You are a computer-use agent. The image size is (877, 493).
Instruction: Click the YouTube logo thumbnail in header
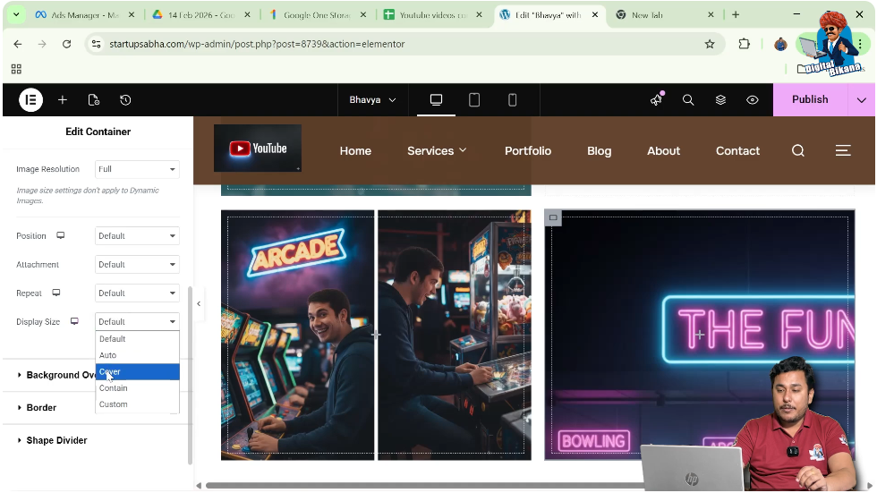pyautogui.click(x=258, y=149)
